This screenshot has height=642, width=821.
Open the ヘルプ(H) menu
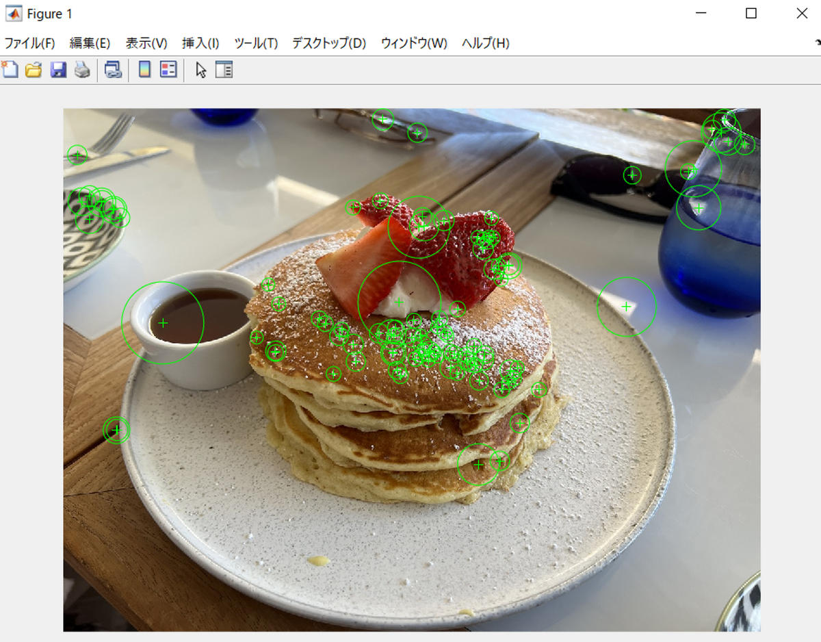486,43
